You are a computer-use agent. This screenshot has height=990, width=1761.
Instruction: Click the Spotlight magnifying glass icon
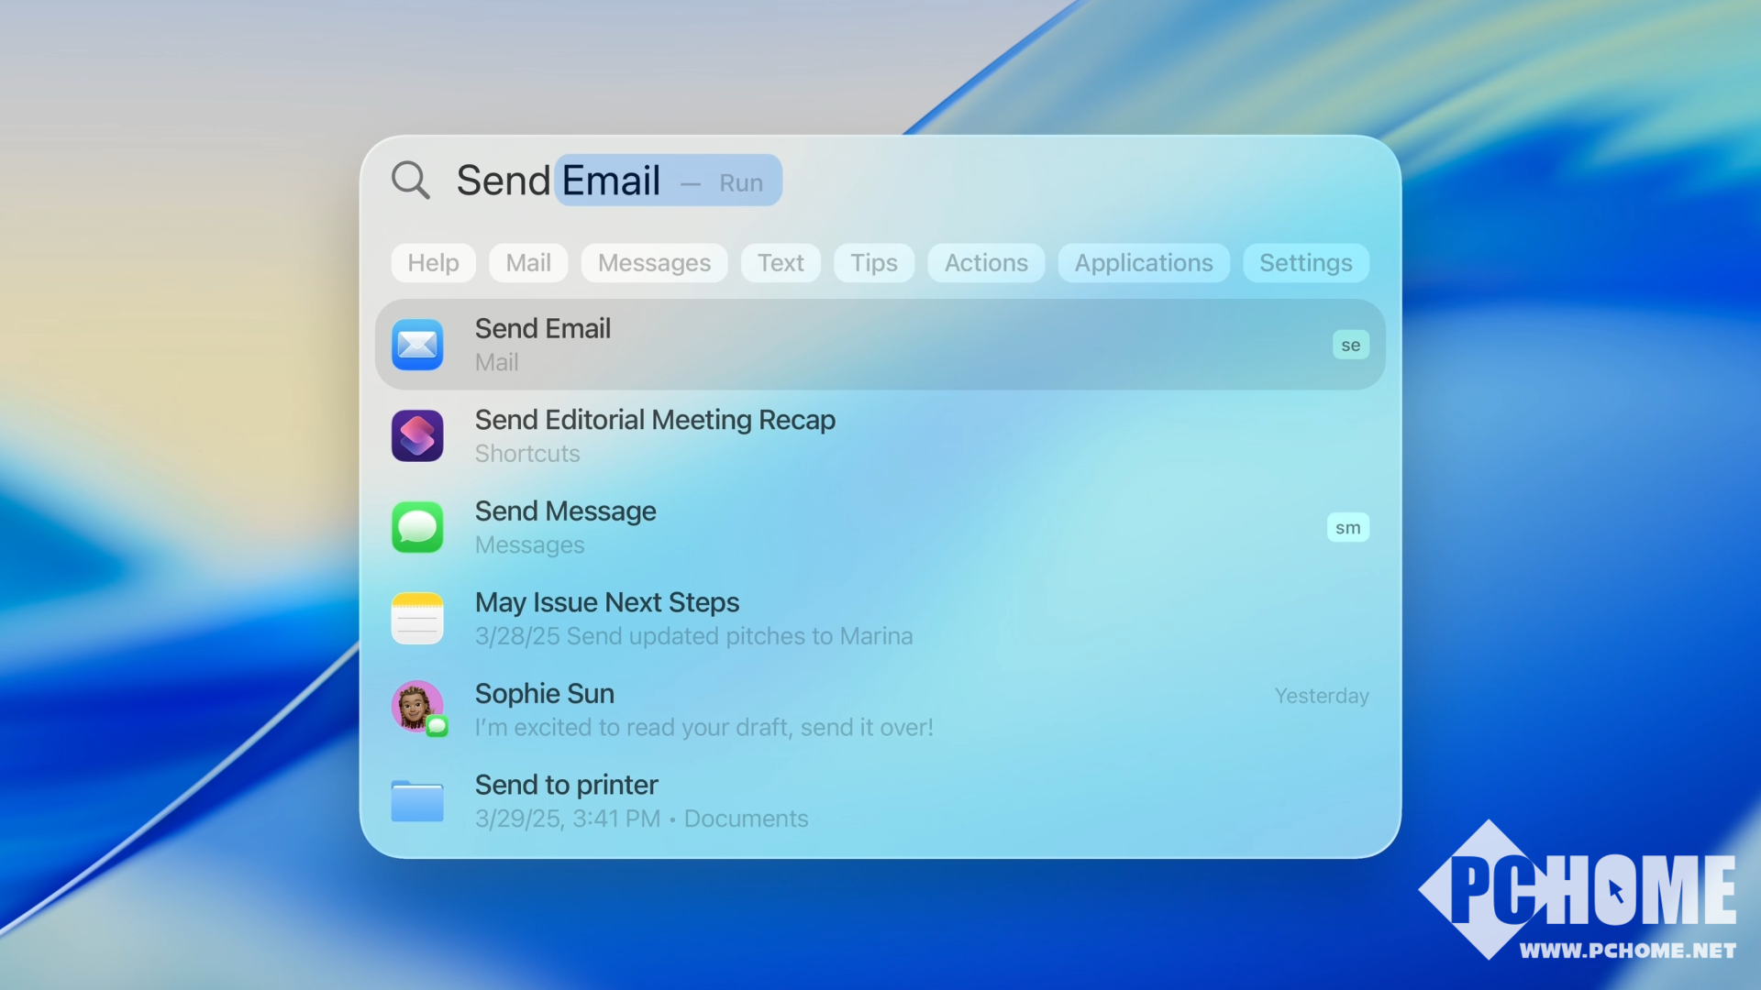click(410, 181)
